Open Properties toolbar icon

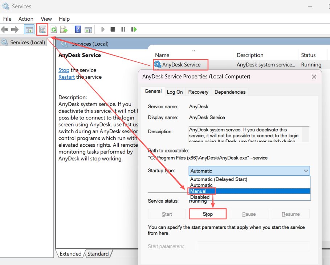point(42,29)
